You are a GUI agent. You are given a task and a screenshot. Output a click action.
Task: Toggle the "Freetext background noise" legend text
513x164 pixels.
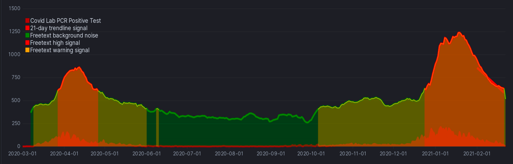point(64,35)
